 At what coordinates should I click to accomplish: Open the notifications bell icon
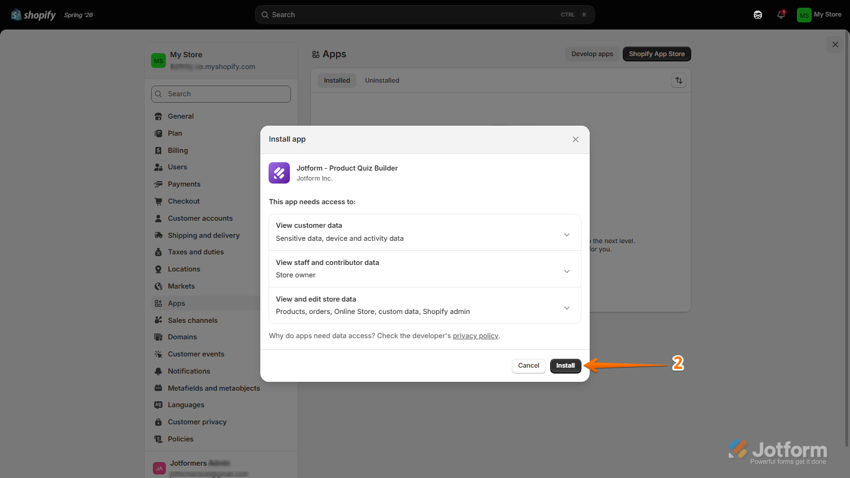[782, 14]
